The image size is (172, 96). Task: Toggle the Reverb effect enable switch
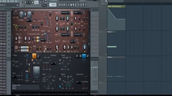coord(60,74)
